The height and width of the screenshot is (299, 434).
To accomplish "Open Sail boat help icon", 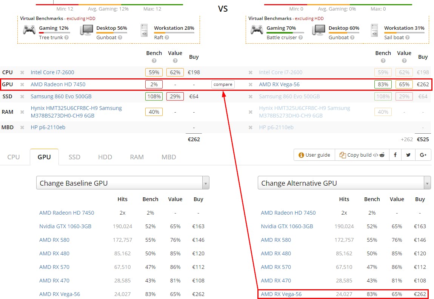I will (408, 38).
